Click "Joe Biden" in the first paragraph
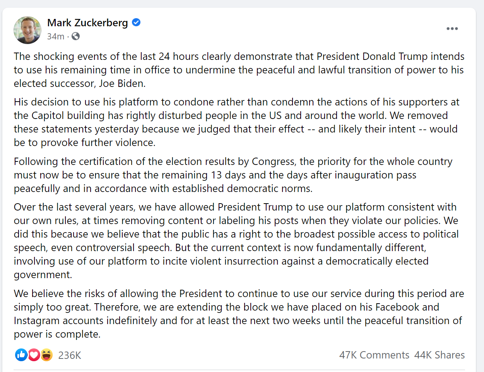 coord(122,83)
